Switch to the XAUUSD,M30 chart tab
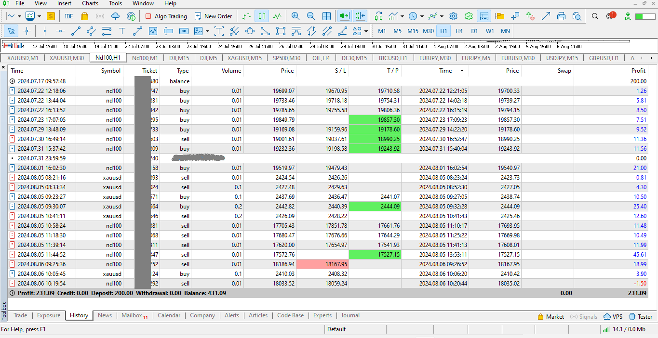The height and width of the screenshot is (338, 658). (x=67, y=58)
